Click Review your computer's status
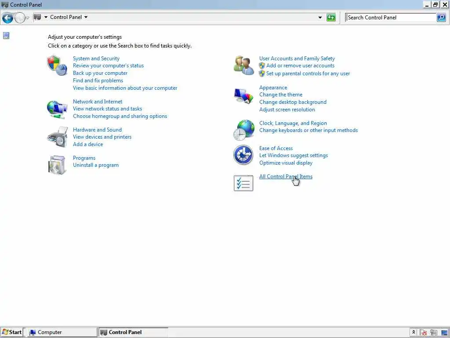The height and width of the screenshot is (338, 450). point(108,66)
